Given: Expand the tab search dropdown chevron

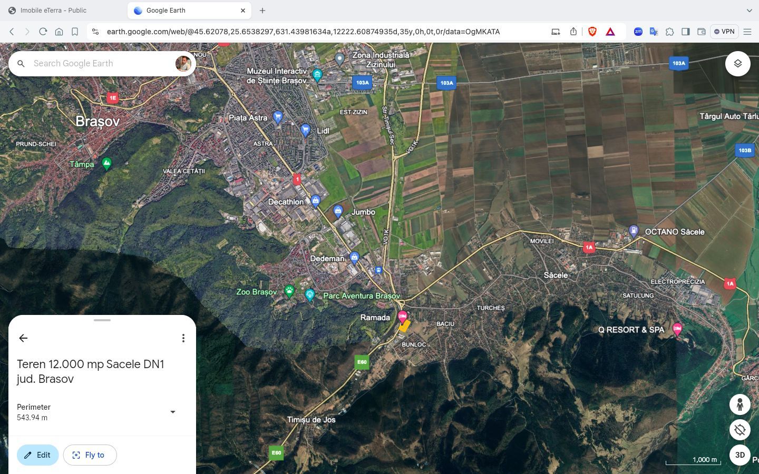Looking at the screenshot, I should (x=749, y=11).
